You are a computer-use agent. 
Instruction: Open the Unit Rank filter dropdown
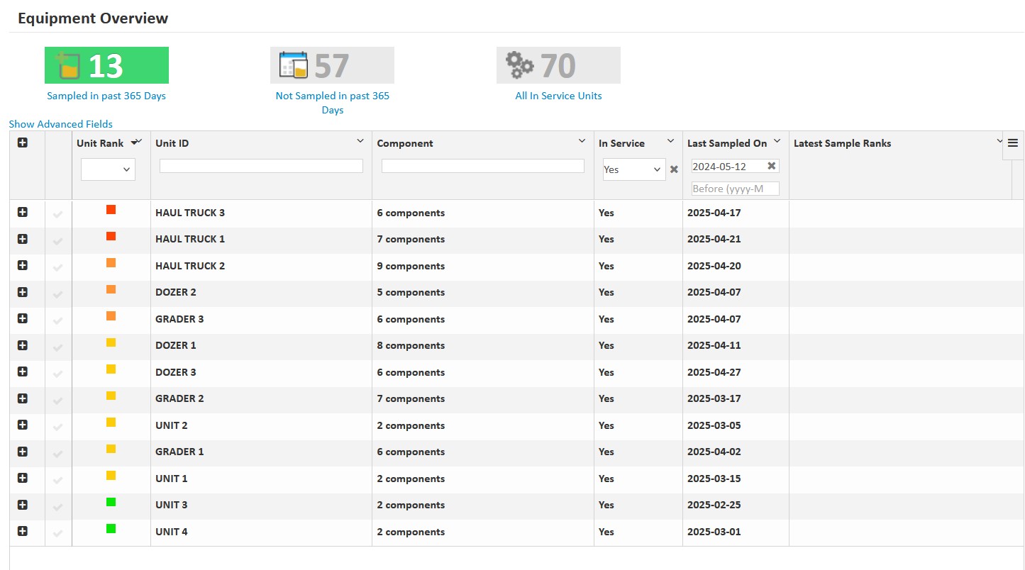(x=108, y=169)
